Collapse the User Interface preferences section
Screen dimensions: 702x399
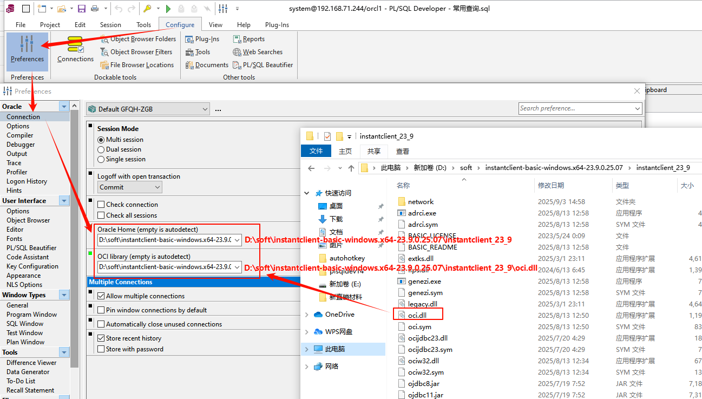64,201
